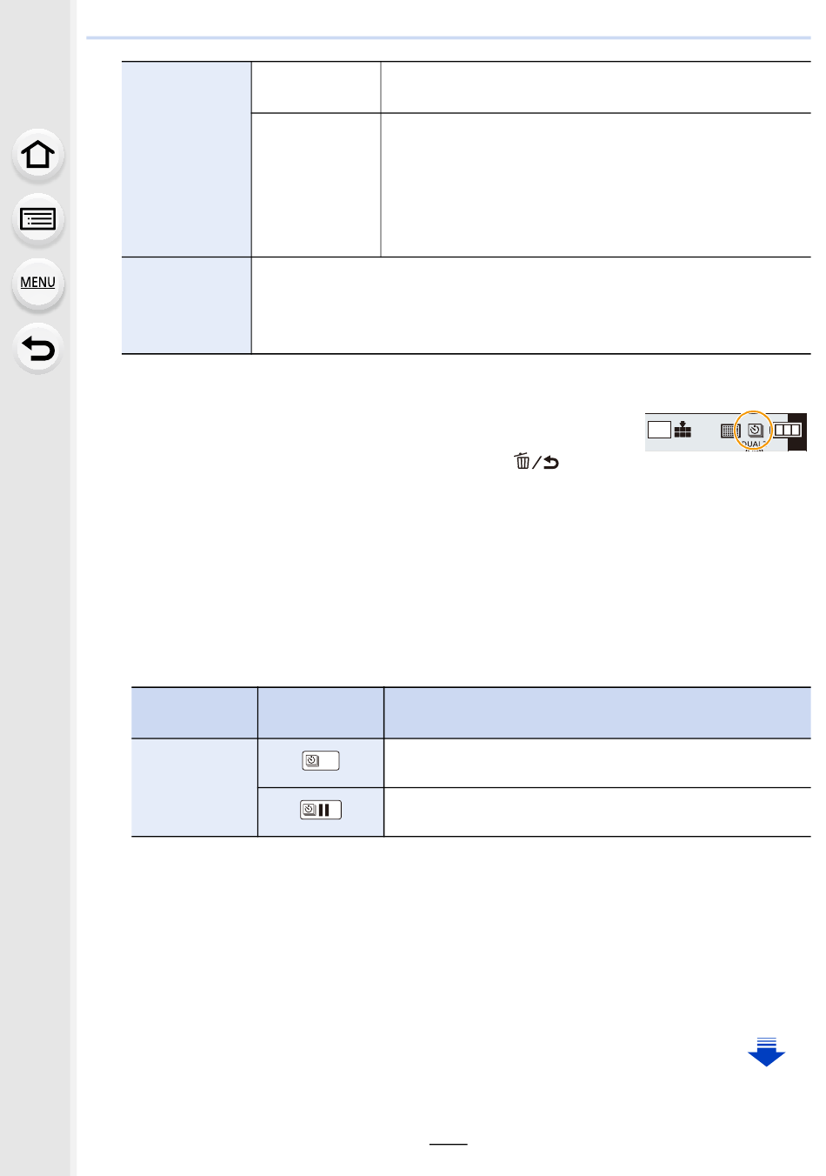This screenshot has width=826, height=1176.
Task: Click the blue next-page down arrow
Action: tap(766, 1052)
